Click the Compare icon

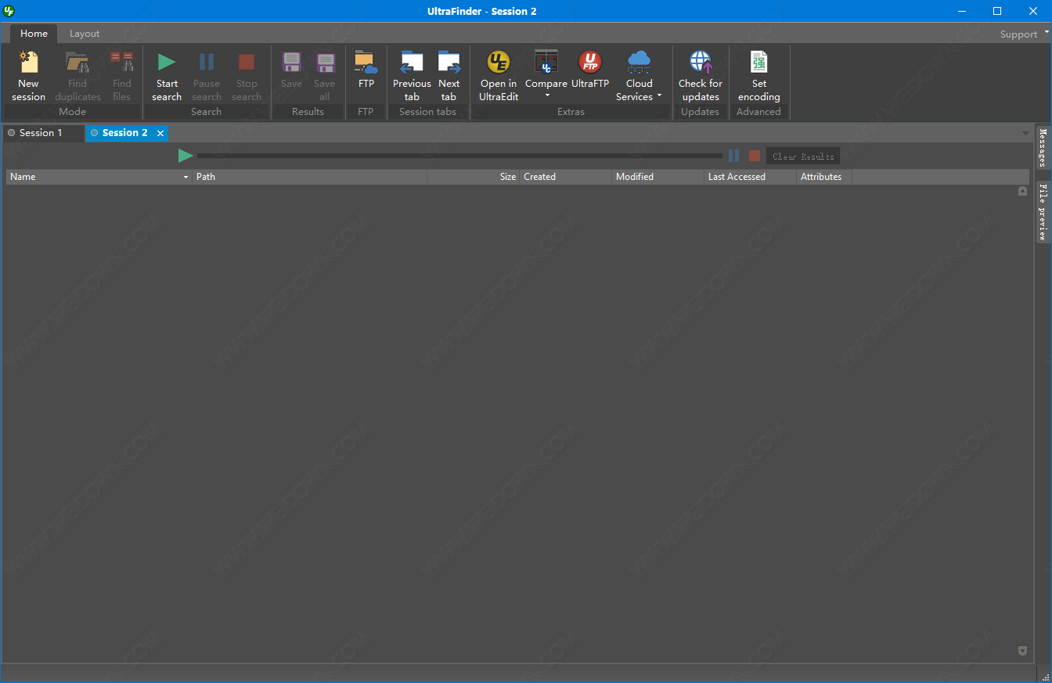pos(546,62)
